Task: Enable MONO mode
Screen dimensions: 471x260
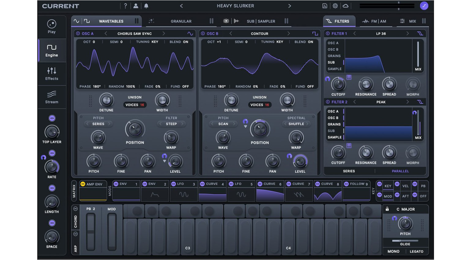Action: pyautogui.click(x=393, y=251)
